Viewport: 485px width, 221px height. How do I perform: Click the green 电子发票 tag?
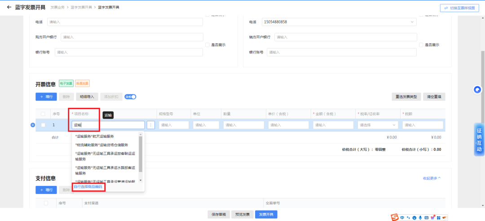[66, 84]
